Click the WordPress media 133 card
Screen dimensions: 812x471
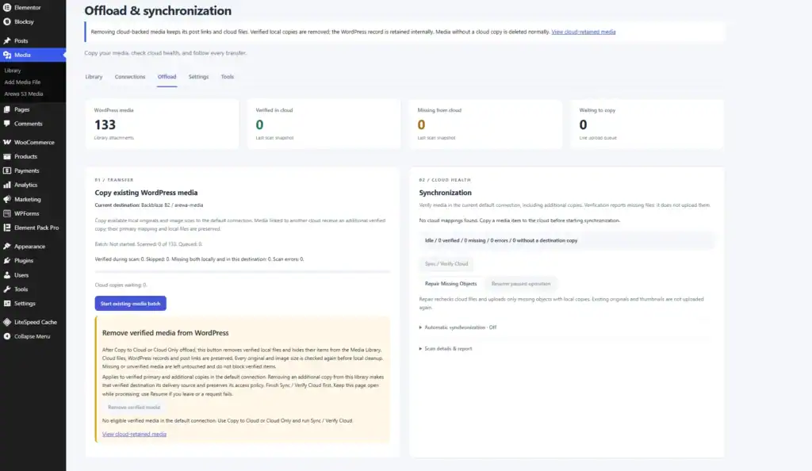pos(162,124)
